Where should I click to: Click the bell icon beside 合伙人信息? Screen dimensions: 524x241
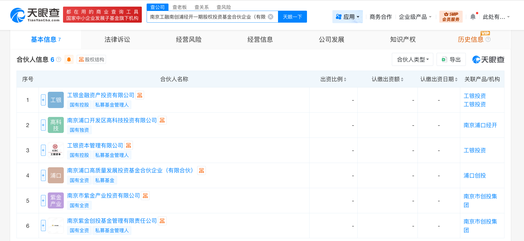click(x=69, y=59)
